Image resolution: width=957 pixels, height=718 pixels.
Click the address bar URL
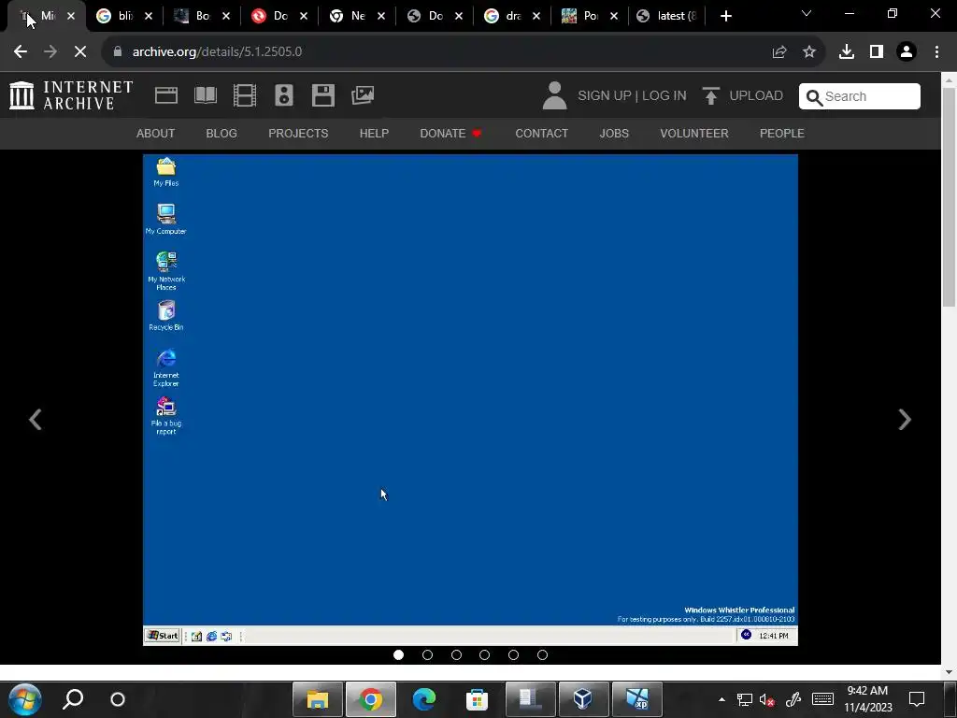(217, 52)
